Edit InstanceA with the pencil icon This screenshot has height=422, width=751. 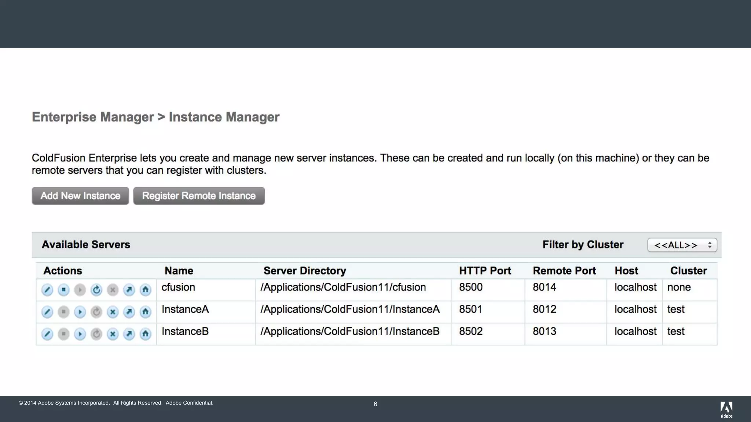click(47, 312)
